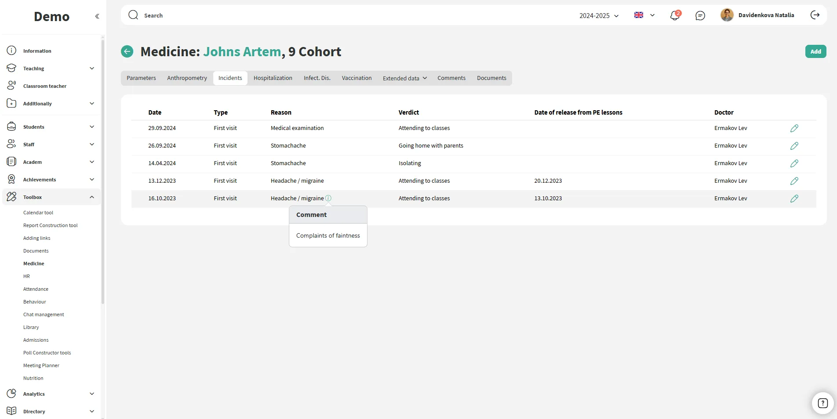Open student link Johns Artem
Screen dimensions: 837x419
click(242, 52)
